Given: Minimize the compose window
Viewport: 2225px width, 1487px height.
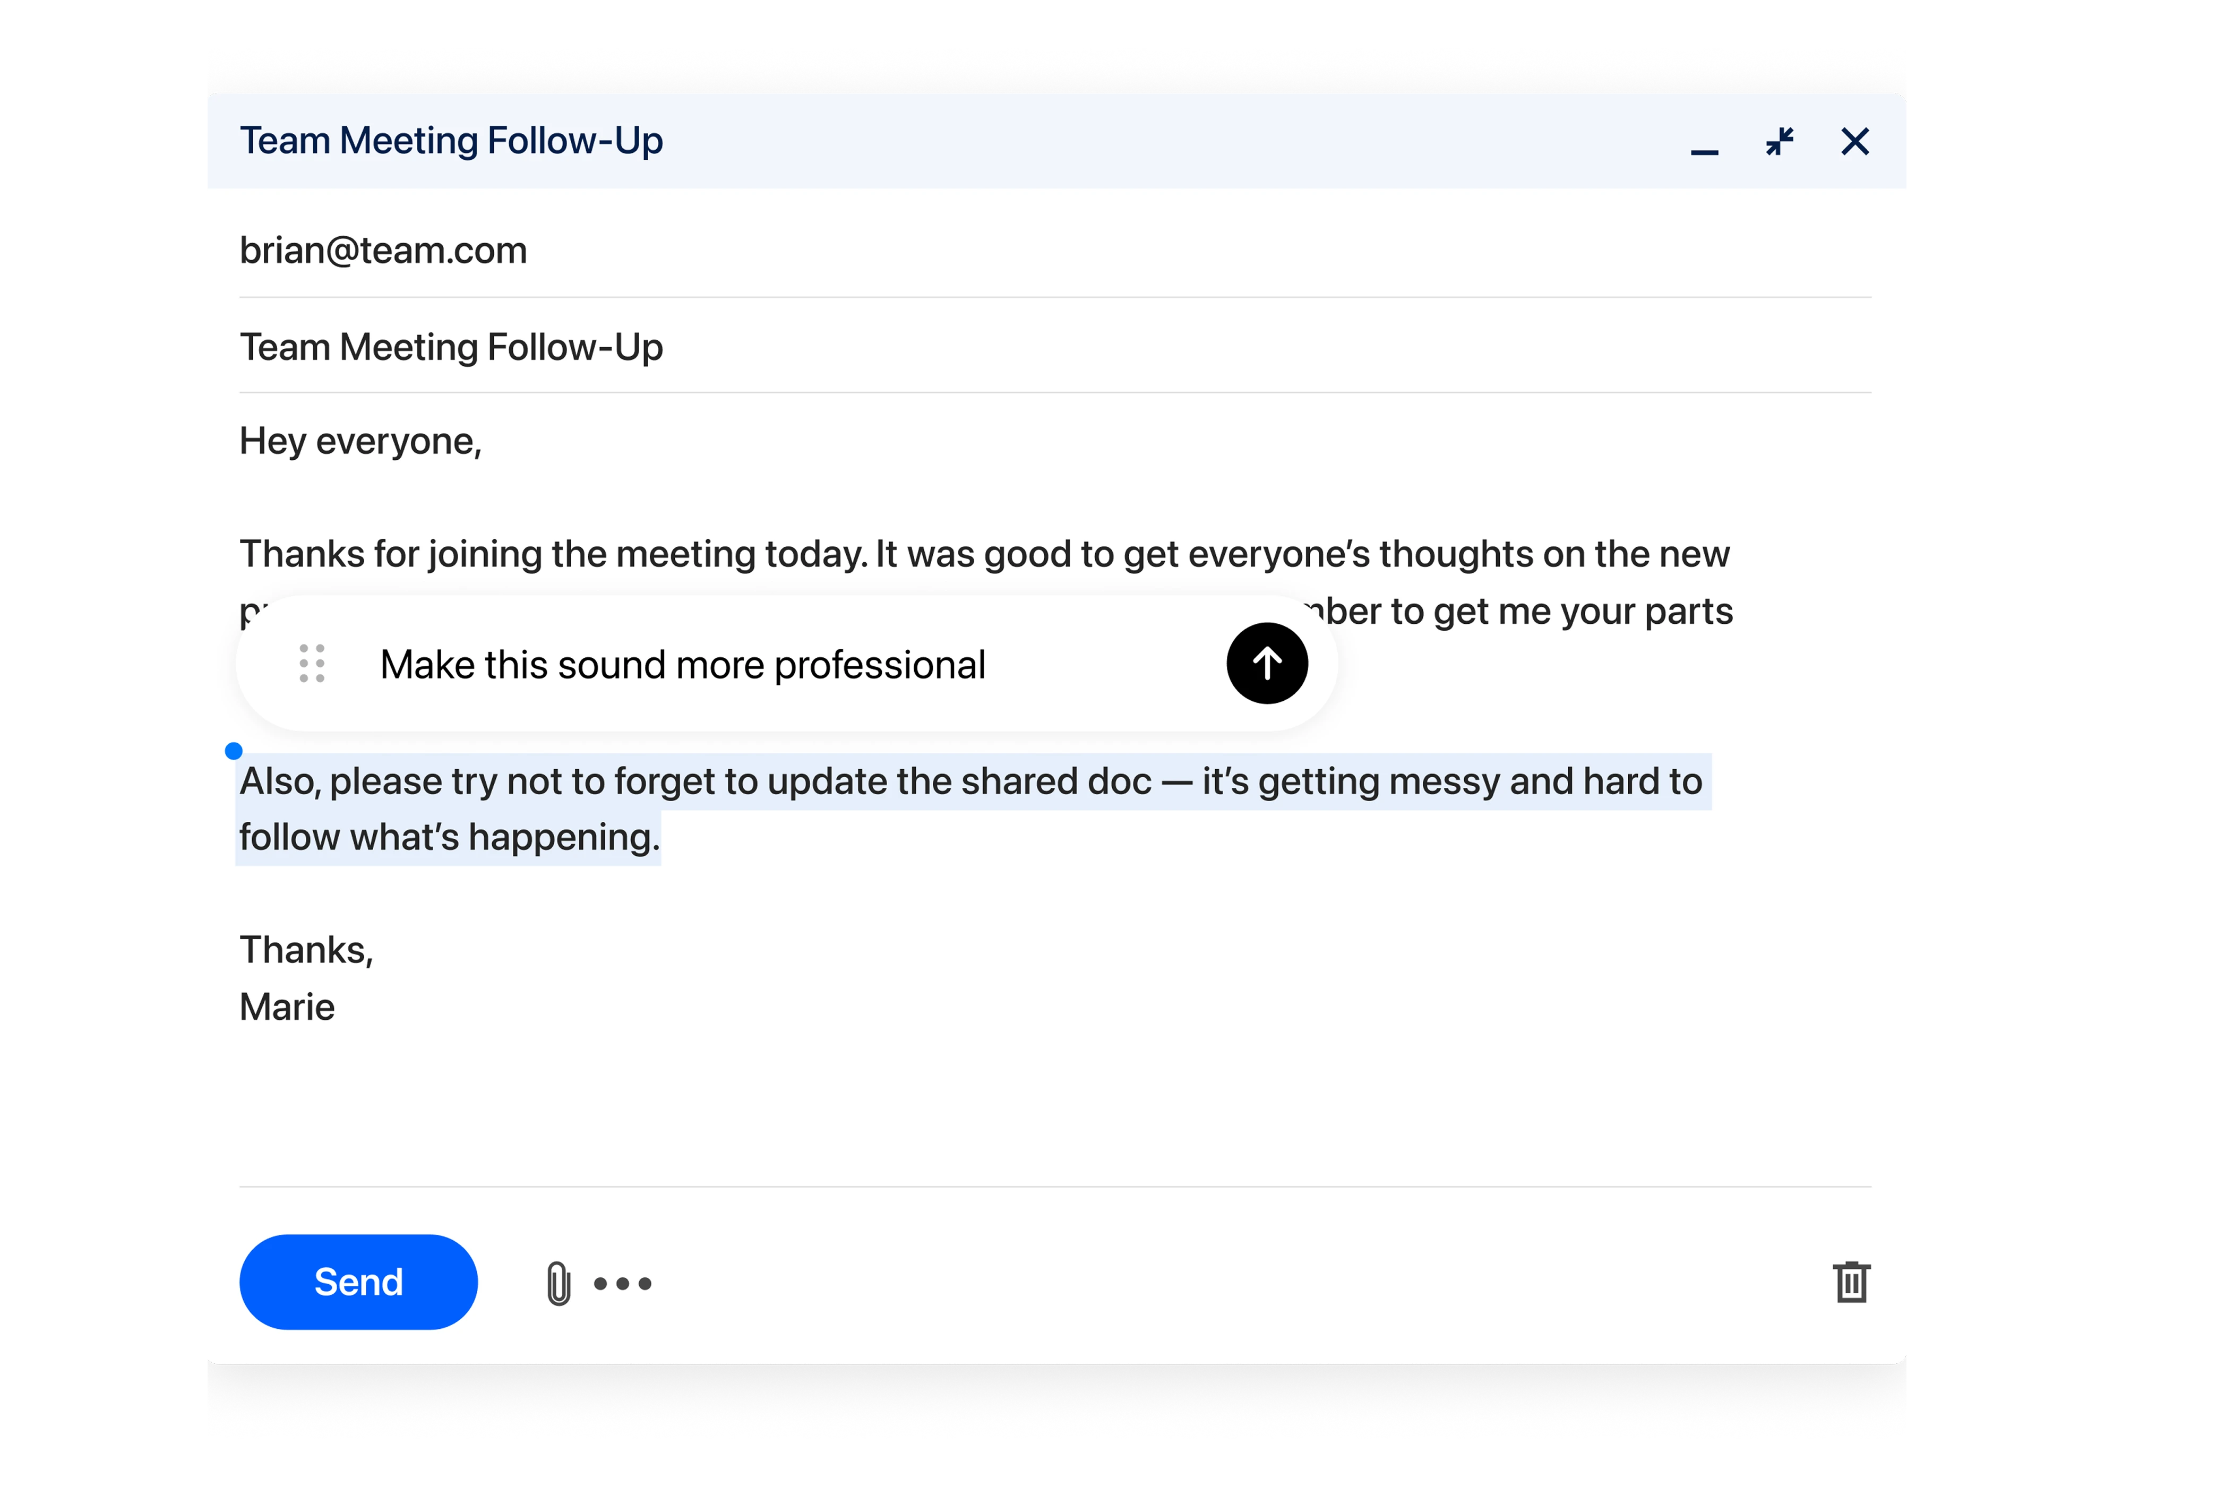Looking at the screenshot, I should [1703, 144].
